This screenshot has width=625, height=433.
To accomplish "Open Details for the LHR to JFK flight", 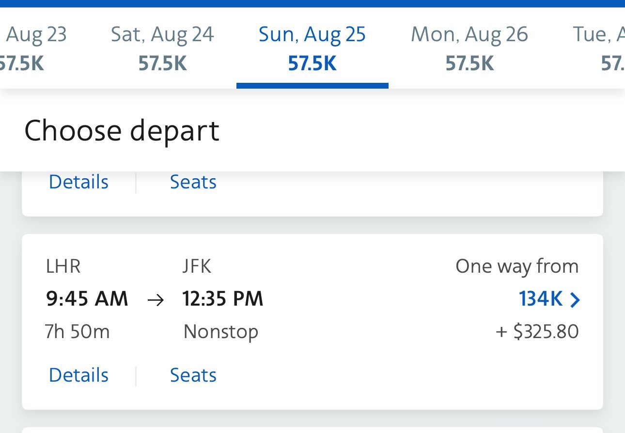I will (78, 375).
